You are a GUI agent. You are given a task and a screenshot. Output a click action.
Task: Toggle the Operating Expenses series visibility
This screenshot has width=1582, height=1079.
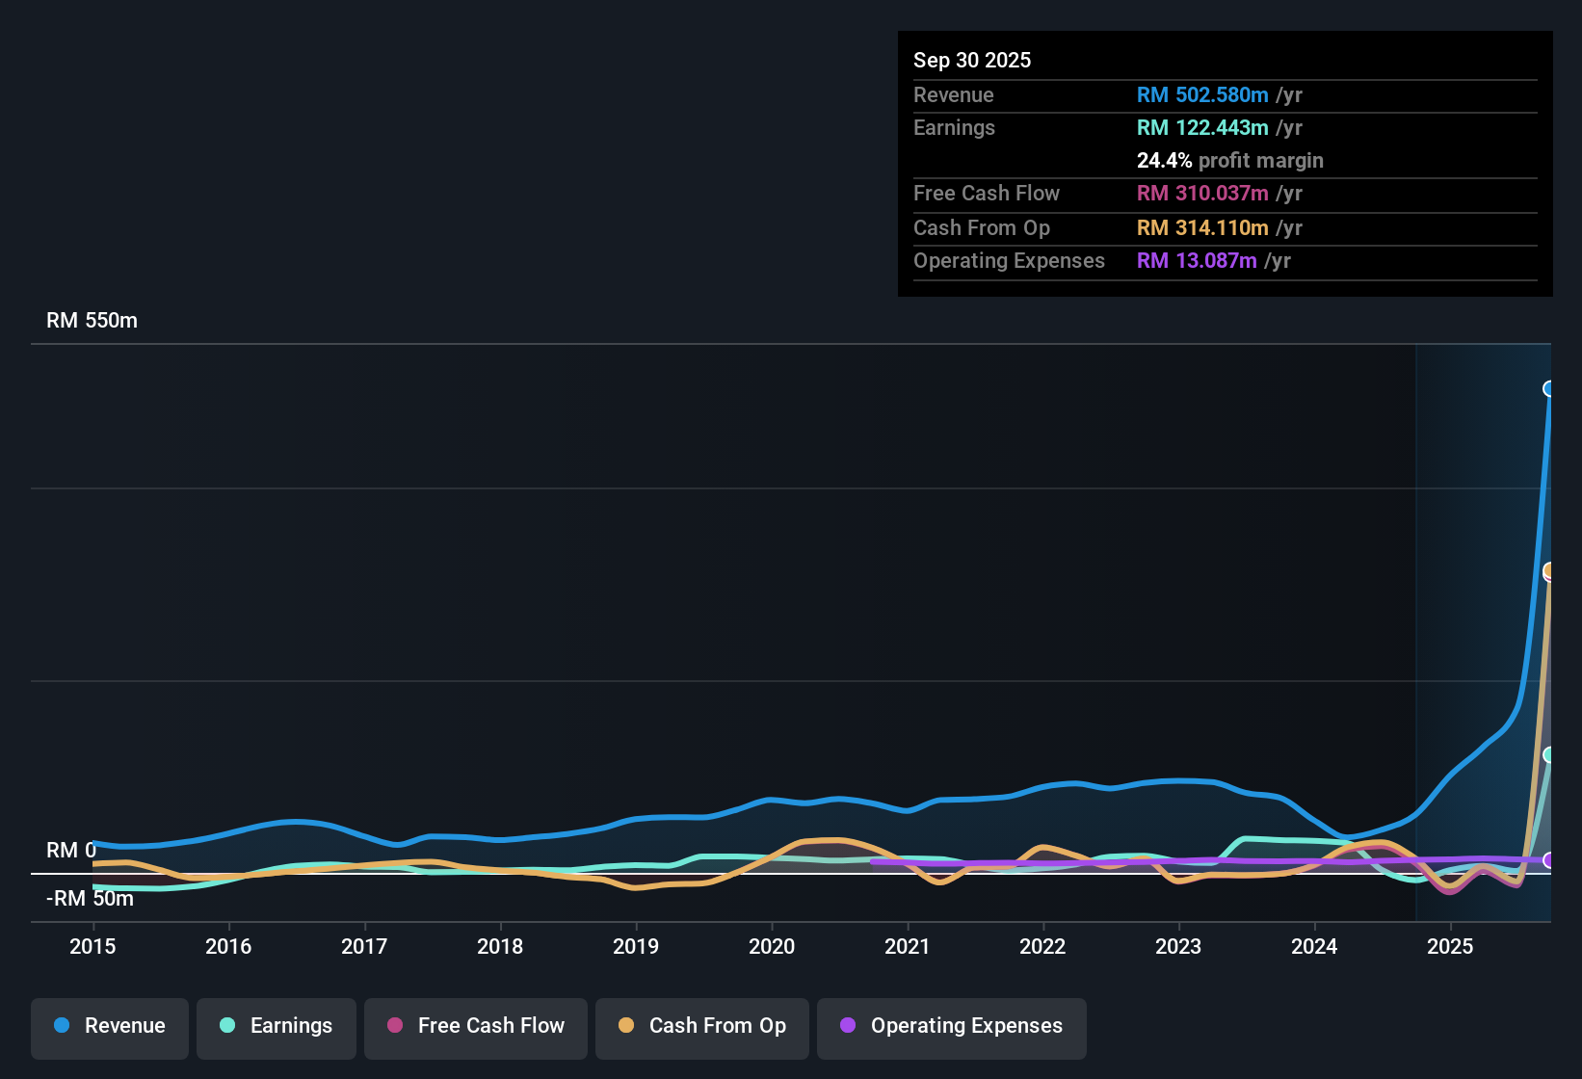pos(951,1027)
